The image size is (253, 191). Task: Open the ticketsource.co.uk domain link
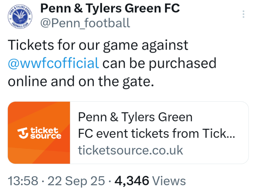pyautogui.click(x=131, y=150)
